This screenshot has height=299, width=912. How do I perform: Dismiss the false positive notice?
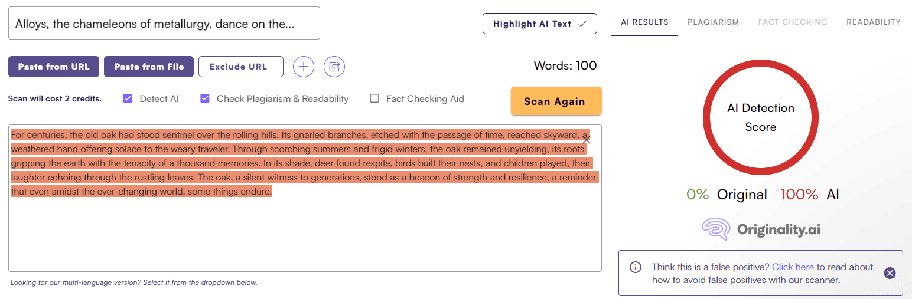pos(890,273)
